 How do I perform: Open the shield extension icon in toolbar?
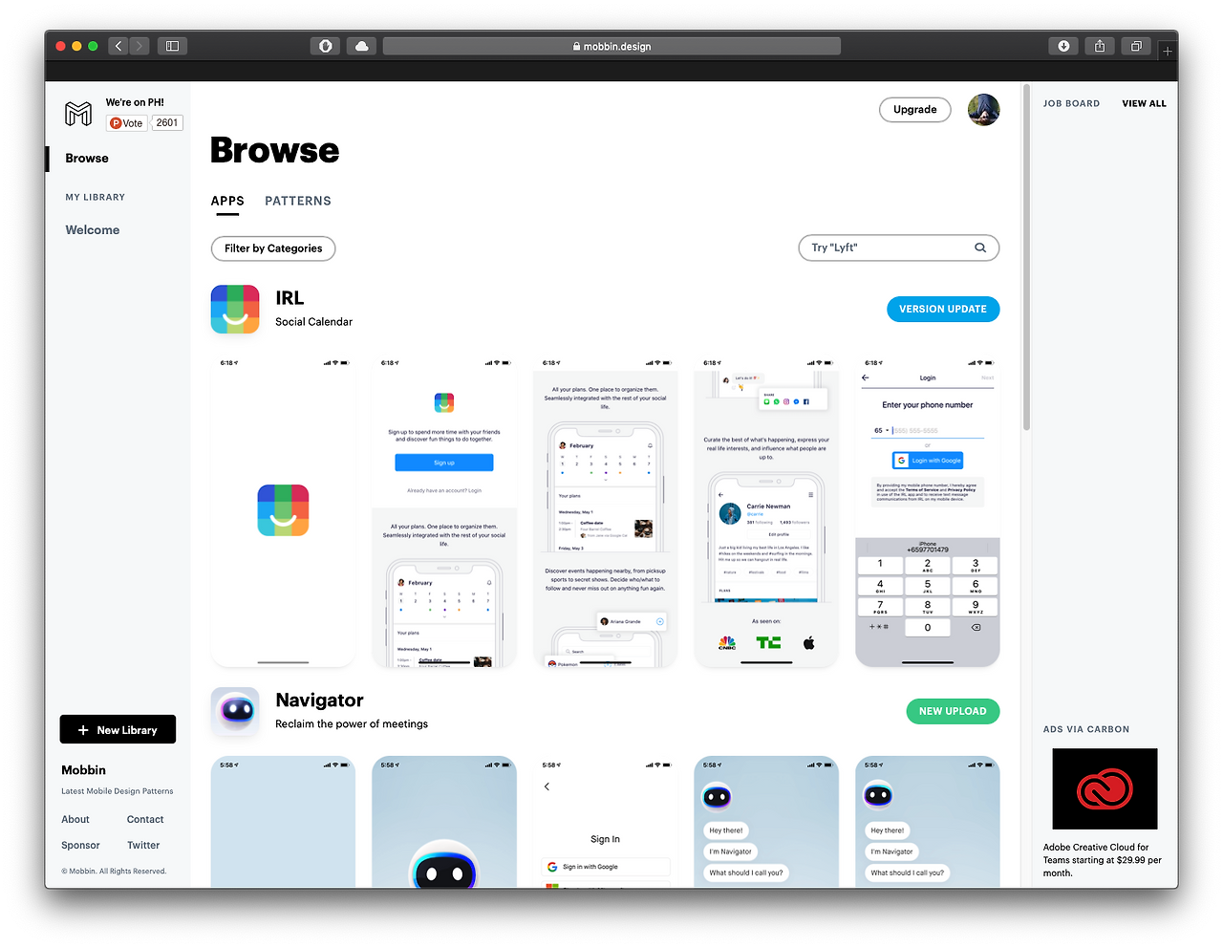click(x=326, y=46)
